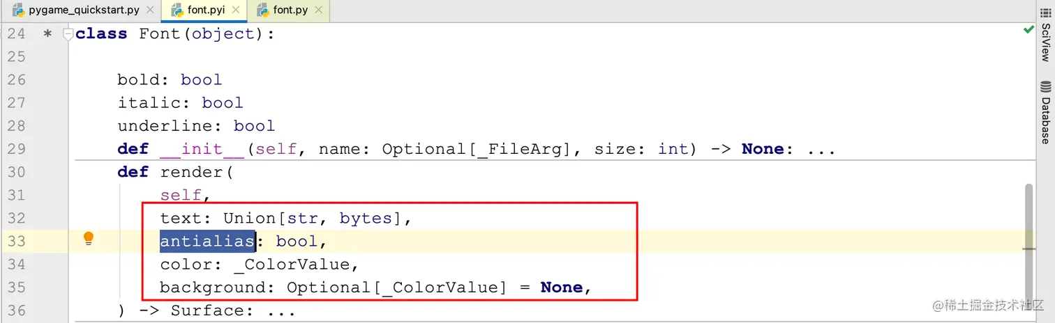Close the pygame_quickstart.py tab
The image size is (1055, 323).
149,10
